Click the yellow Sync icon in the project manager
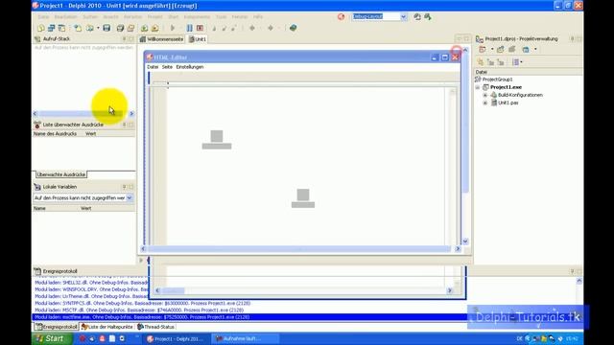Image resolution: width=614 pixels, height=345 pixels. pyautogui.click(x=481, y=62)
